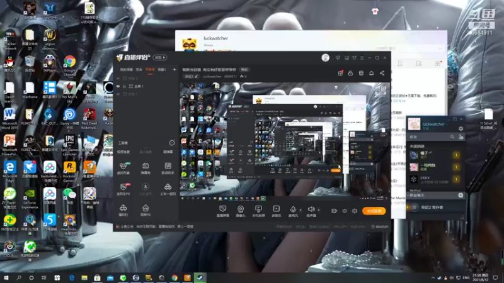The image size is (504, 283).
Task: Click the share icon in streaming app header
Action: (382, 73)
